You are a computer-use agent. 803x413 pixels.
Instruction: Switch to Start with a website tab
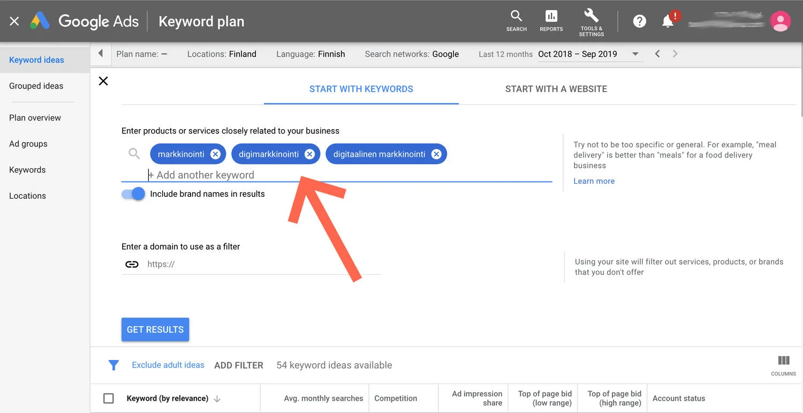[556, 89]
